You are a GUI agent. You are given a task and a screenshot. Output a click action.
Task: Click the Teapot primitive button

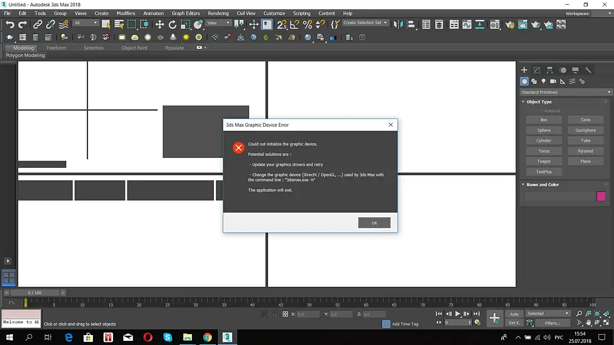(544, 162)
